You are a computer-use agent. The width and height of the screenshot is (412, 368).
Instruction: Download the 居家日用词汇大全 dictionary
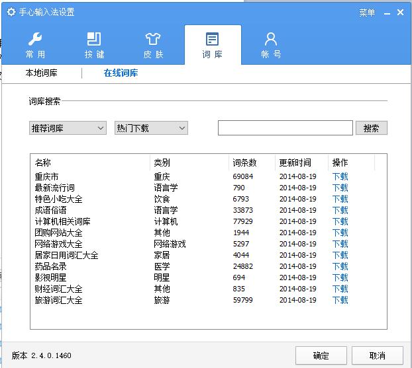click(x=340, y=255)
